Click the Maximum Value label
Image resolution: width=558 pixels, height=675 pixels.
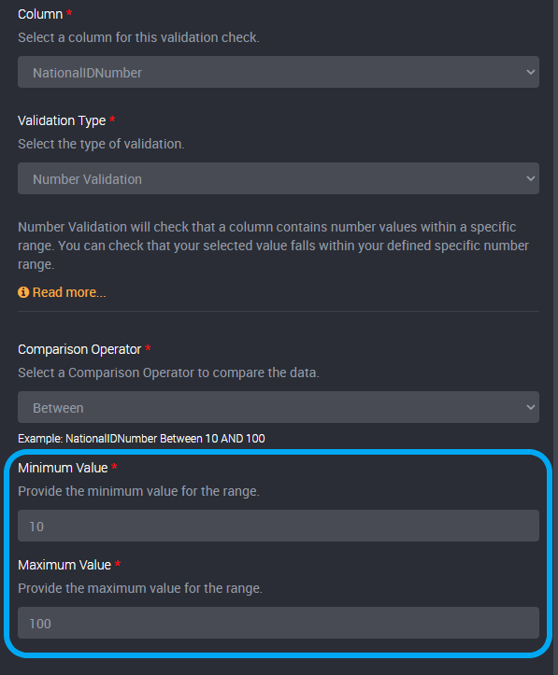pos(64,565)
